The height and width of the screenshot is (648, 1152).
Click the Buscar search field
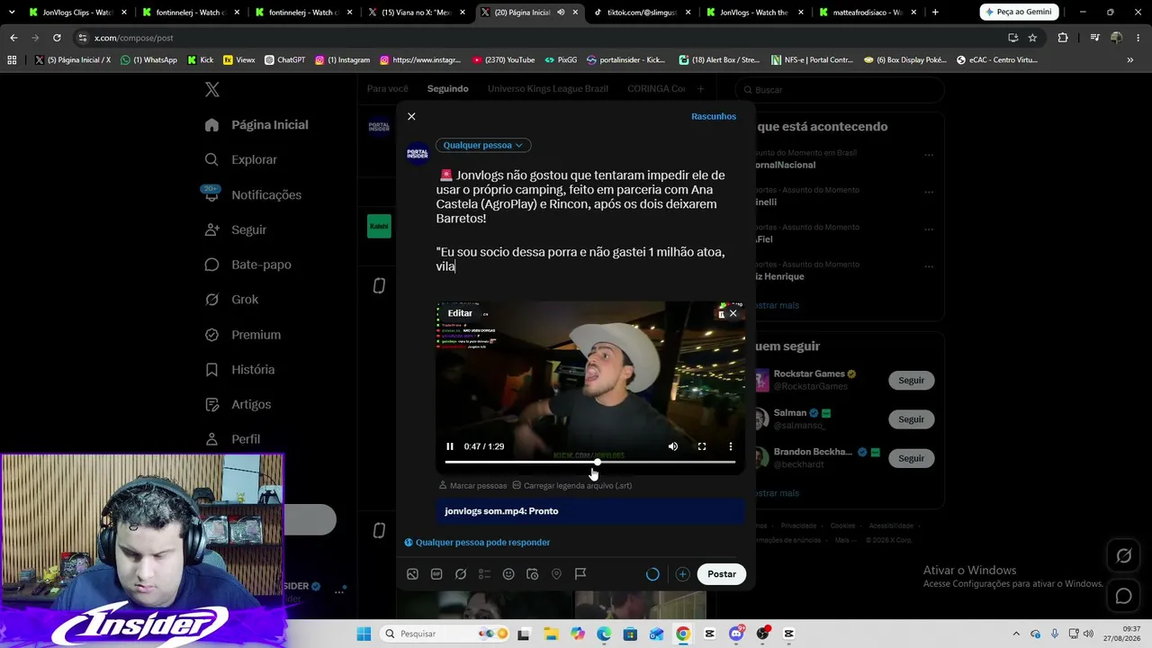pos(840,90)
